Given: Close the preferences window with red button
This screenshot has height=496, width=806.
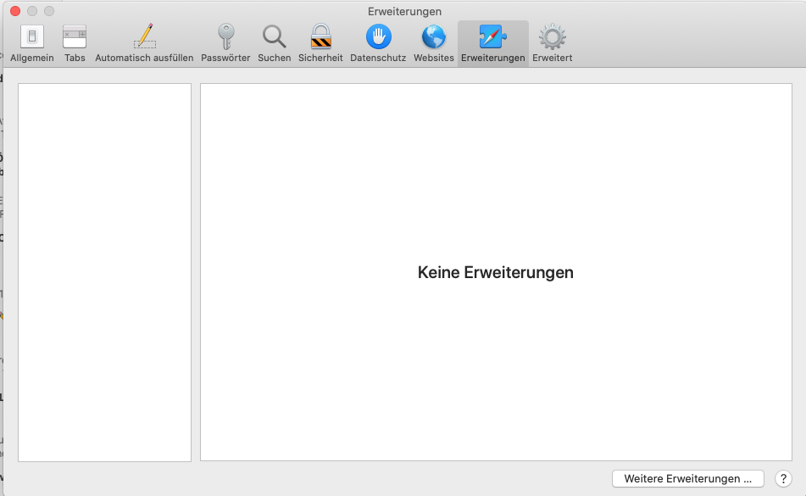Looking at the screenshot, I should tap(14, 11).
